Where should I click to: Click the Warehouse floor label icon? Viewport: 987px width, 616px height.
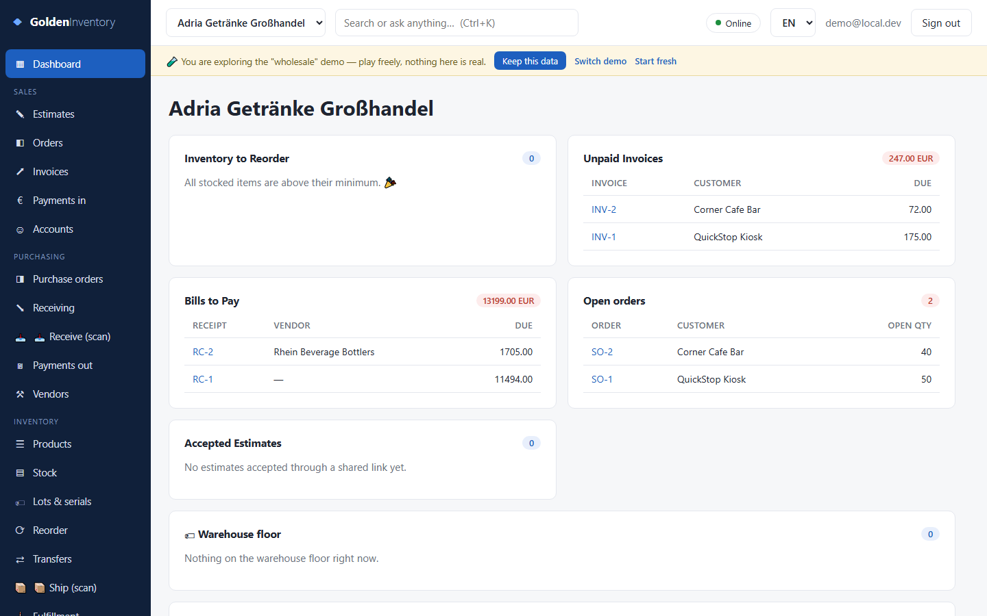pyautogui.click(x=190, y=535)
